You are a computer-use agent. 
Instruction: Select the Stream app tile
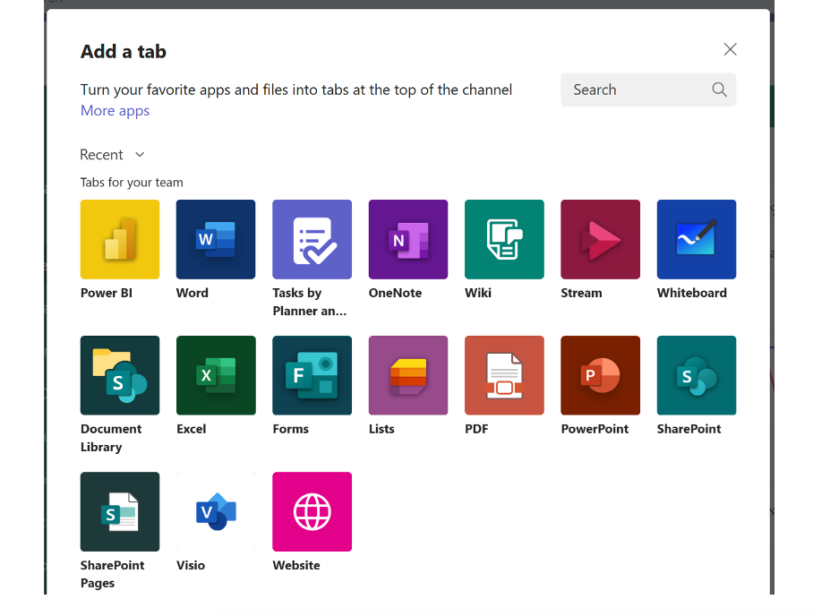point(601,240)
